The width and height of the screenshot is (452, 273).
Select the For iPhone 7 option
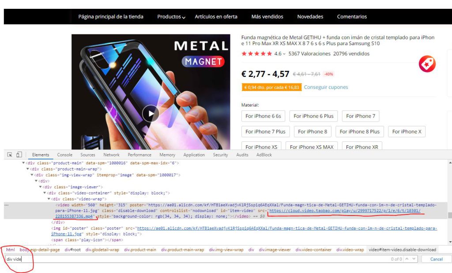[x=361, y=116]
